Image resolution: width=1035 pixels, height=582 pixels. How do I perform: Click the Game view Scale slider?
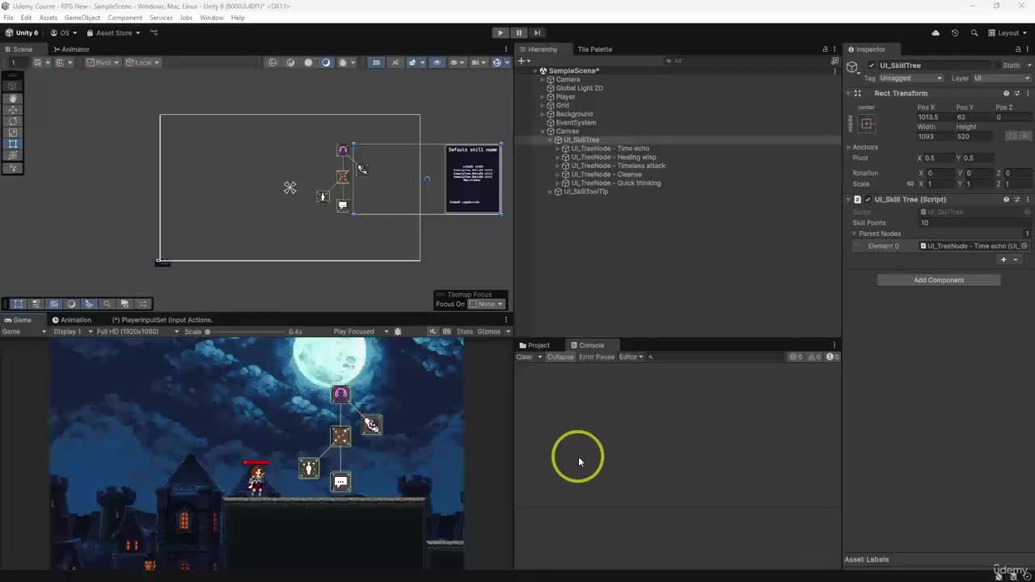(247, 331)
